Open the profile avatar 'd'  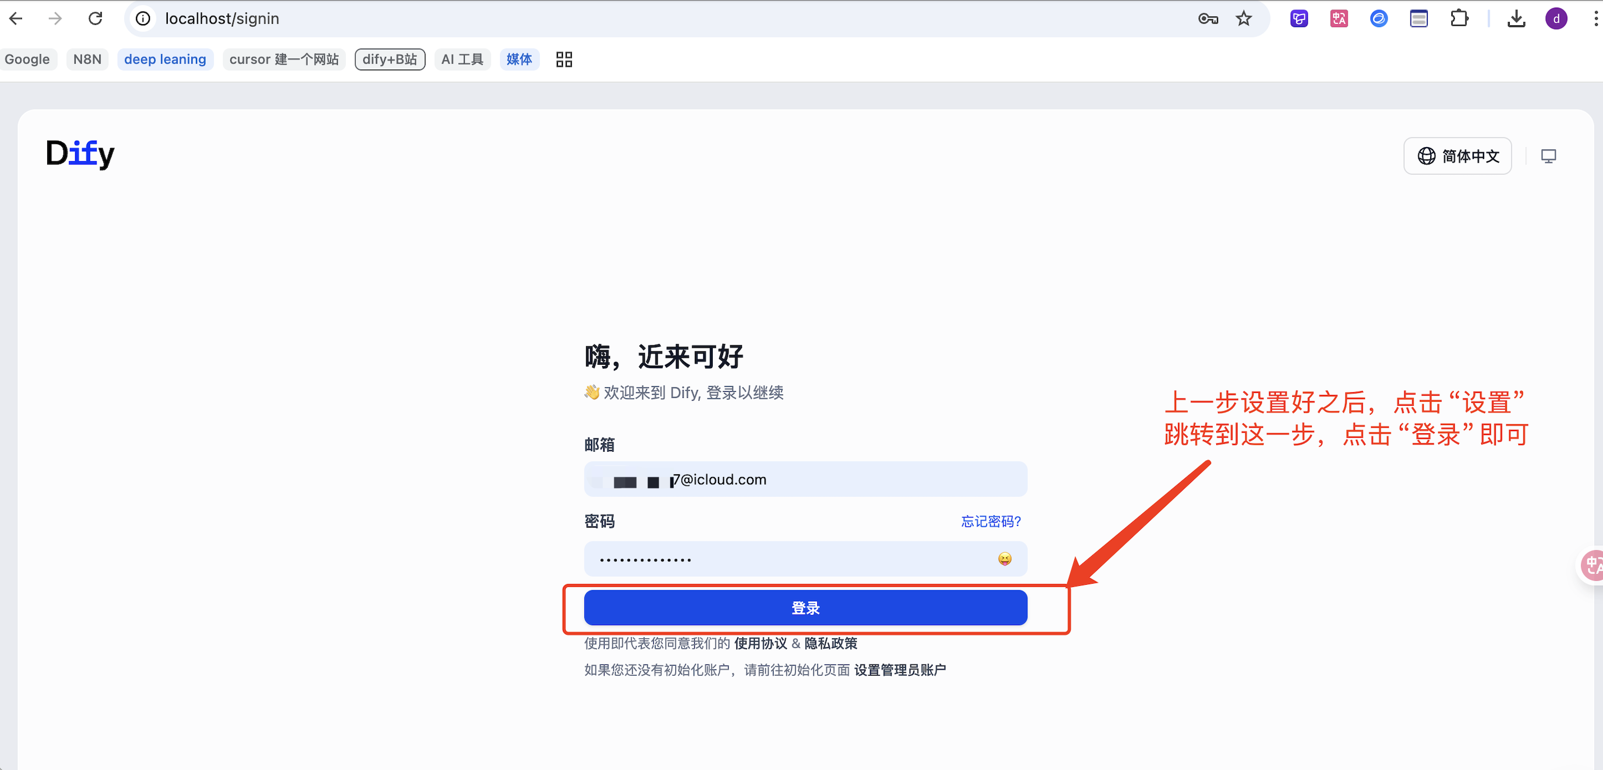(1556, 19)
